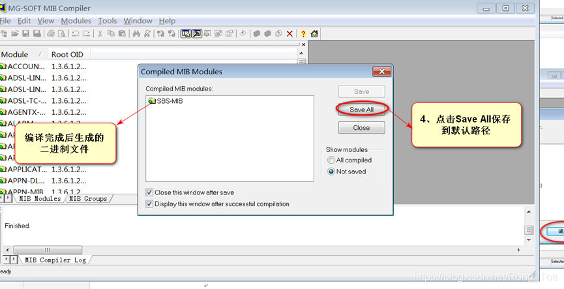Switch to the MIB Groups tab
The height and width of the screenshot is (289, 564).
pyautogui.click(x=88, y=199)
